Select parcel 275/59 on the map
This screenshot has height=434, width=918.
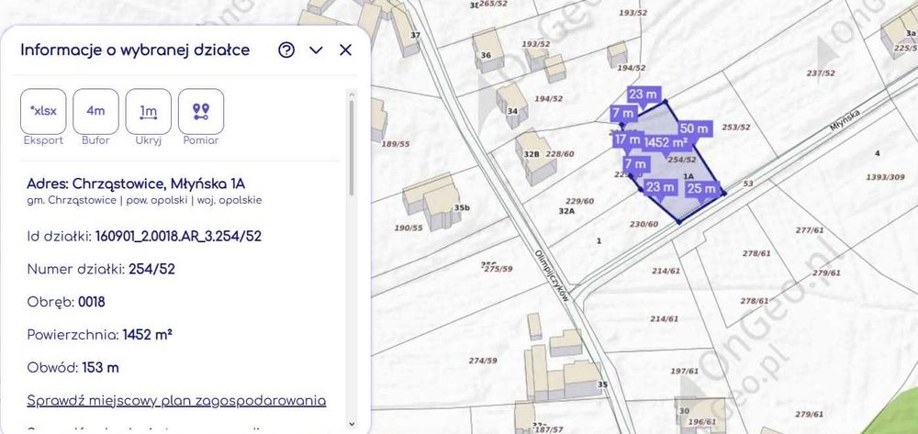pyautogui.click(x=498, y=269)
